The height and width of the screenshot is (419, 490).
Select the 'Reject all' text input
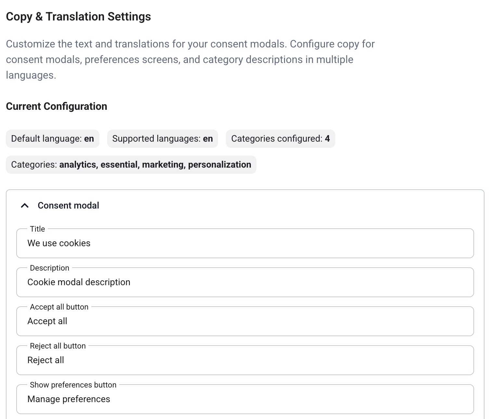pyautogui.click(x=245, y=360)
